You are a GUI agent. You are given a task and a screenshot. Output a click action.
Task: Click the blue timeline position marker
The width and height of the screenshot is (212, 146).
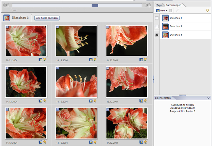(x=95, y=6)
